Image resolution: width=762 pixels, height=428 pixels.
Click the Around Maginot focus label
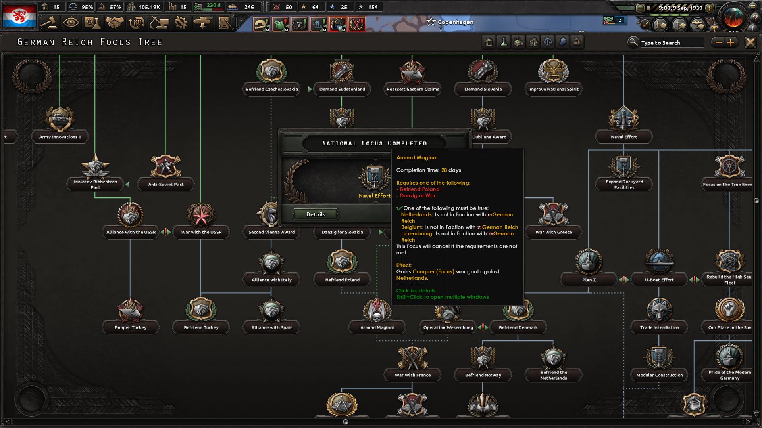[x=377, y=327]
